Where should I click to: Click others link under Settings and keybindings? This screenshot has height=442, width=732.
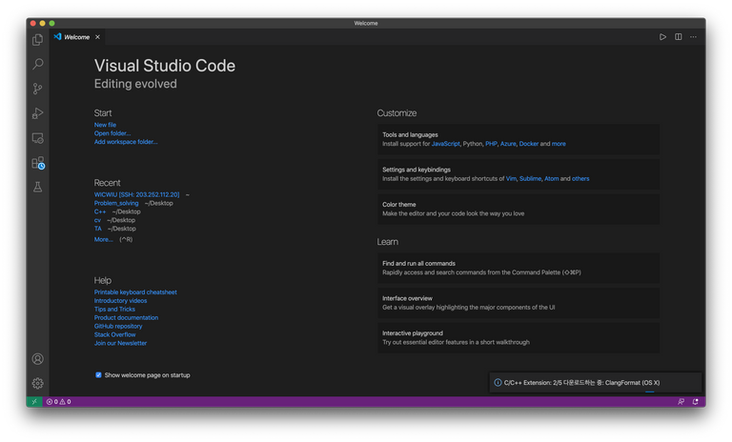point(580,179)
